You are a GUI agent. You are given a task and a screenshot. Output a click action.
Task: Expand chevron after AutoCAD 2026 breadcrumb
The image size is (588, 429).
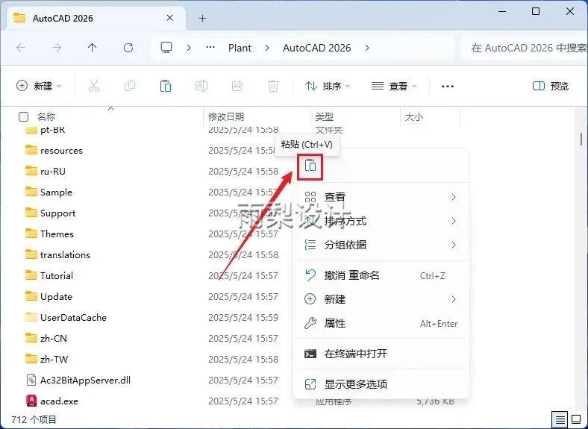pos(366,48)
